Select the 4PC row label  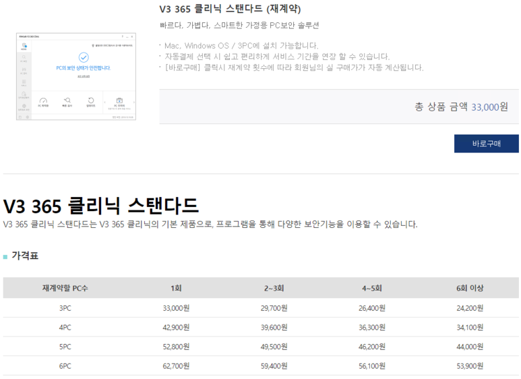65,328
